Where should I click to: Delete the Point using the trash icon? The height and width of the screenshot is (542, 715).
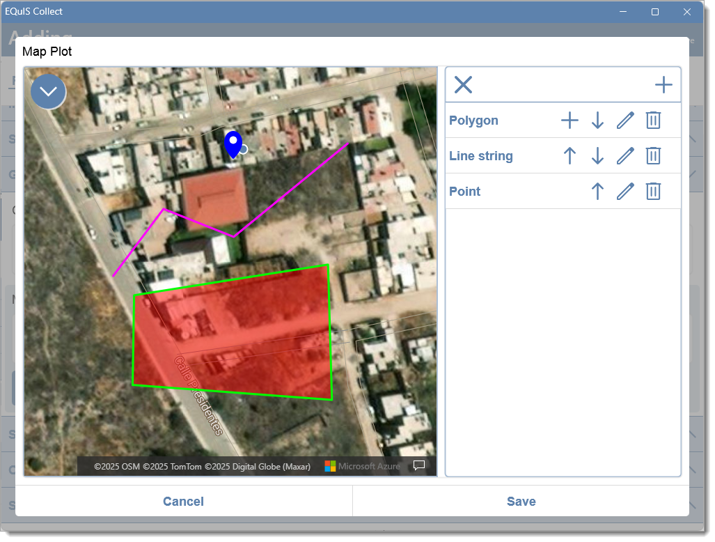coord(653,191)
